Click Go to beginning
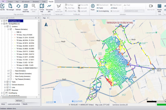 point(103,11)
